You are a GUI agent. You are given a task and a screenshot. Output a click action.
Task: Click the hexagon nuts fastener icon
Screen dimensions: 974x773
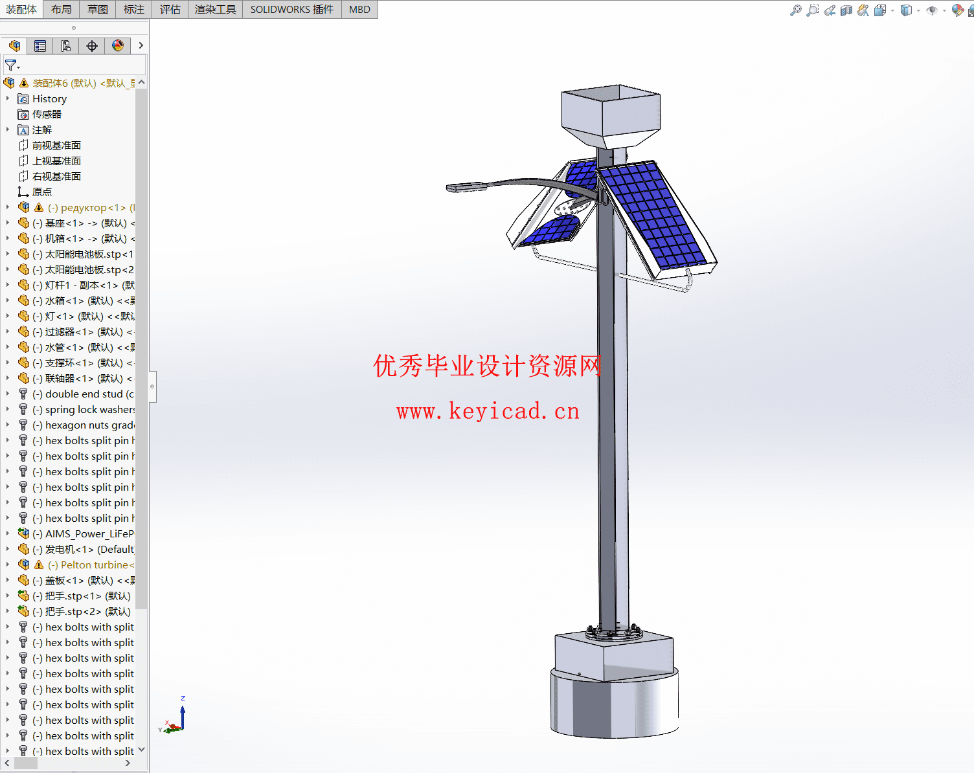pos(23,425)
